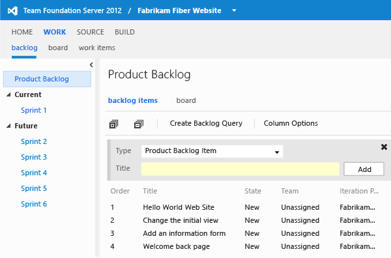Click the Fabrikam... iteration of Change the initial view

[357, 220]
